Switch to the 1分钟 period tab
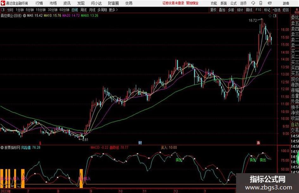Screen dimensions: 299x193 (x=20, y=10)
